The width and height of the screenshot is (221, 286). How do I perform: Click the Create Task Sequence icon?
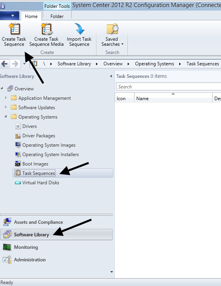point(14,29)
